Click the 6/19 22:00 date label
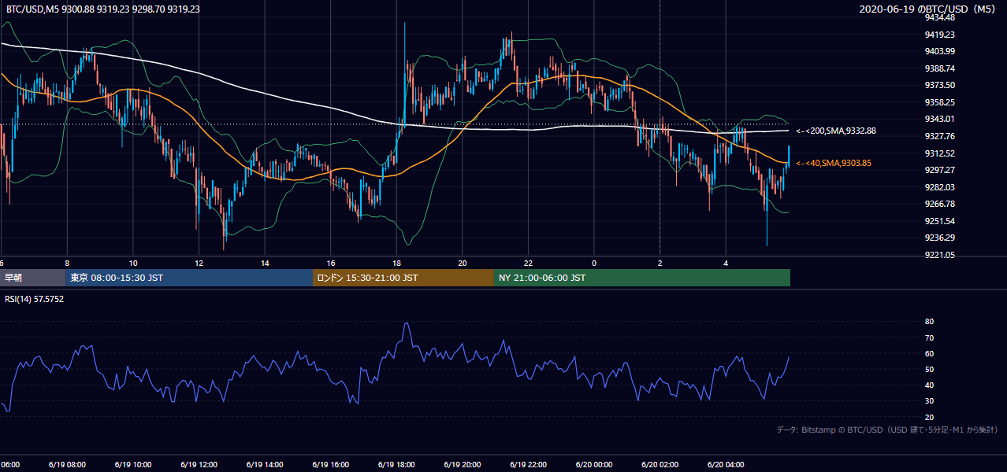 click(528, 465)
